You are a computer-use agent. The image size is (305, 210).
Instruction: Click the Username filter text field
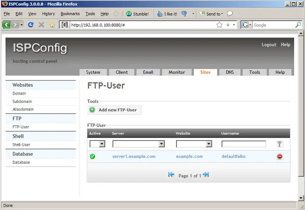pos(244,144)
